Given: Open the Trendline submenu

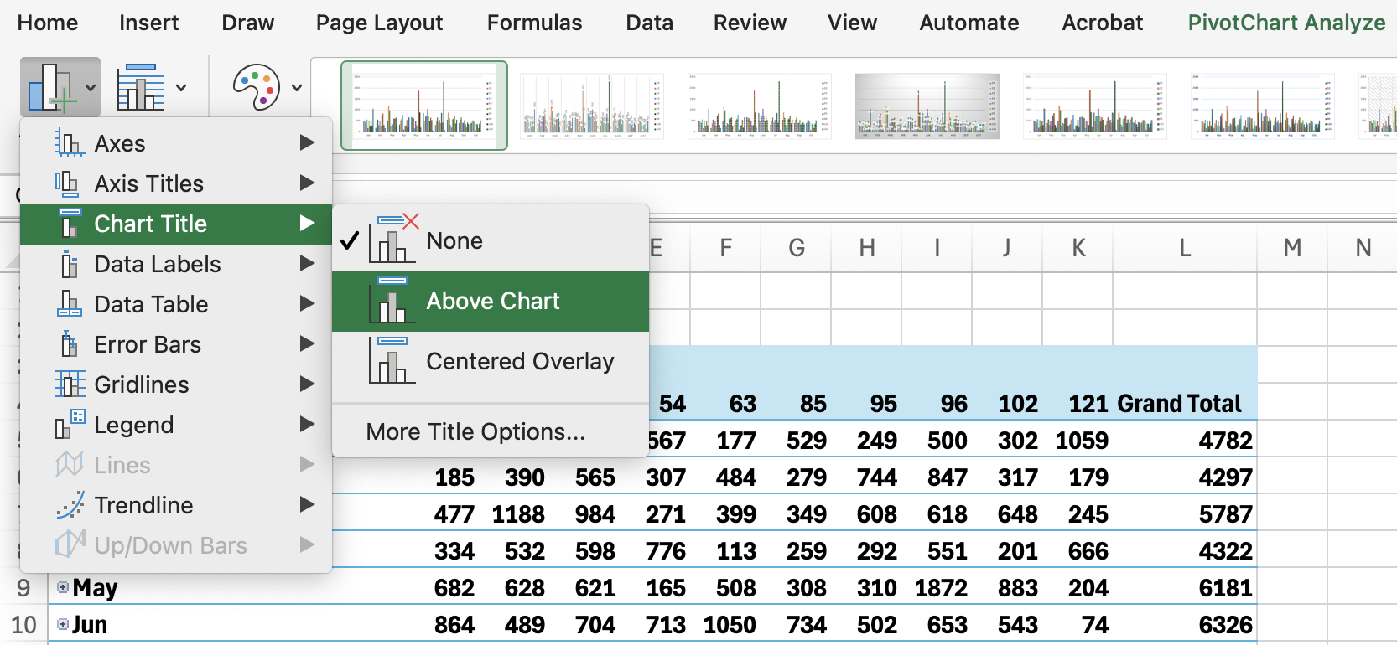Looking at the screenshot, I should pos(176,505).
